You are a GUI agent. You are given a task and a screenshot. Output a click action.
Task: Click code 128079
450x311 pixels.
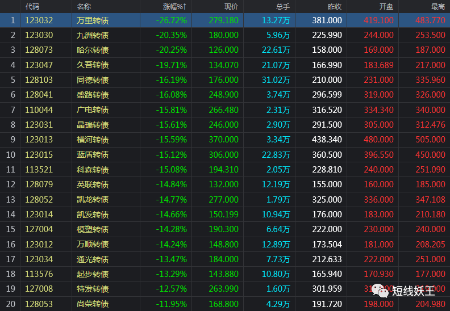(x=39, y=184)
